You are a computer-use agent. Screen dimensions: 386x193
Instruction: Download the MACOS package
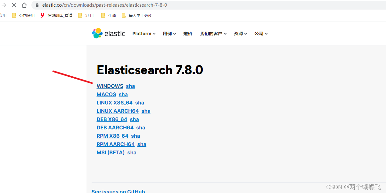coord(106,94)
